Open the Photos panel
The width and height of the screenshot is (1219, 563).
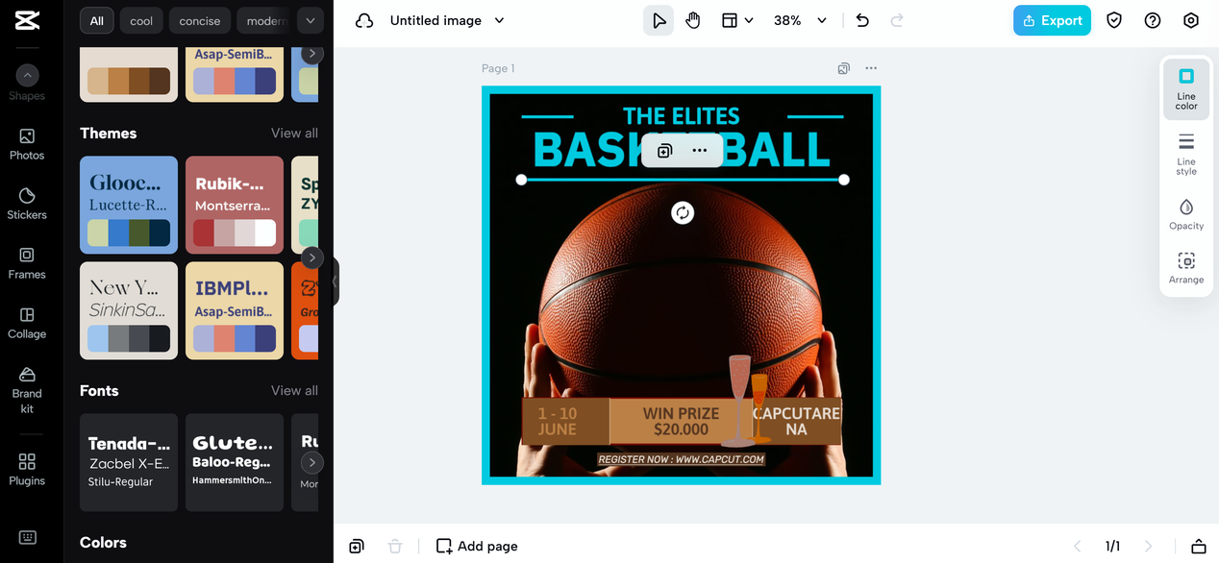[27, 144]
